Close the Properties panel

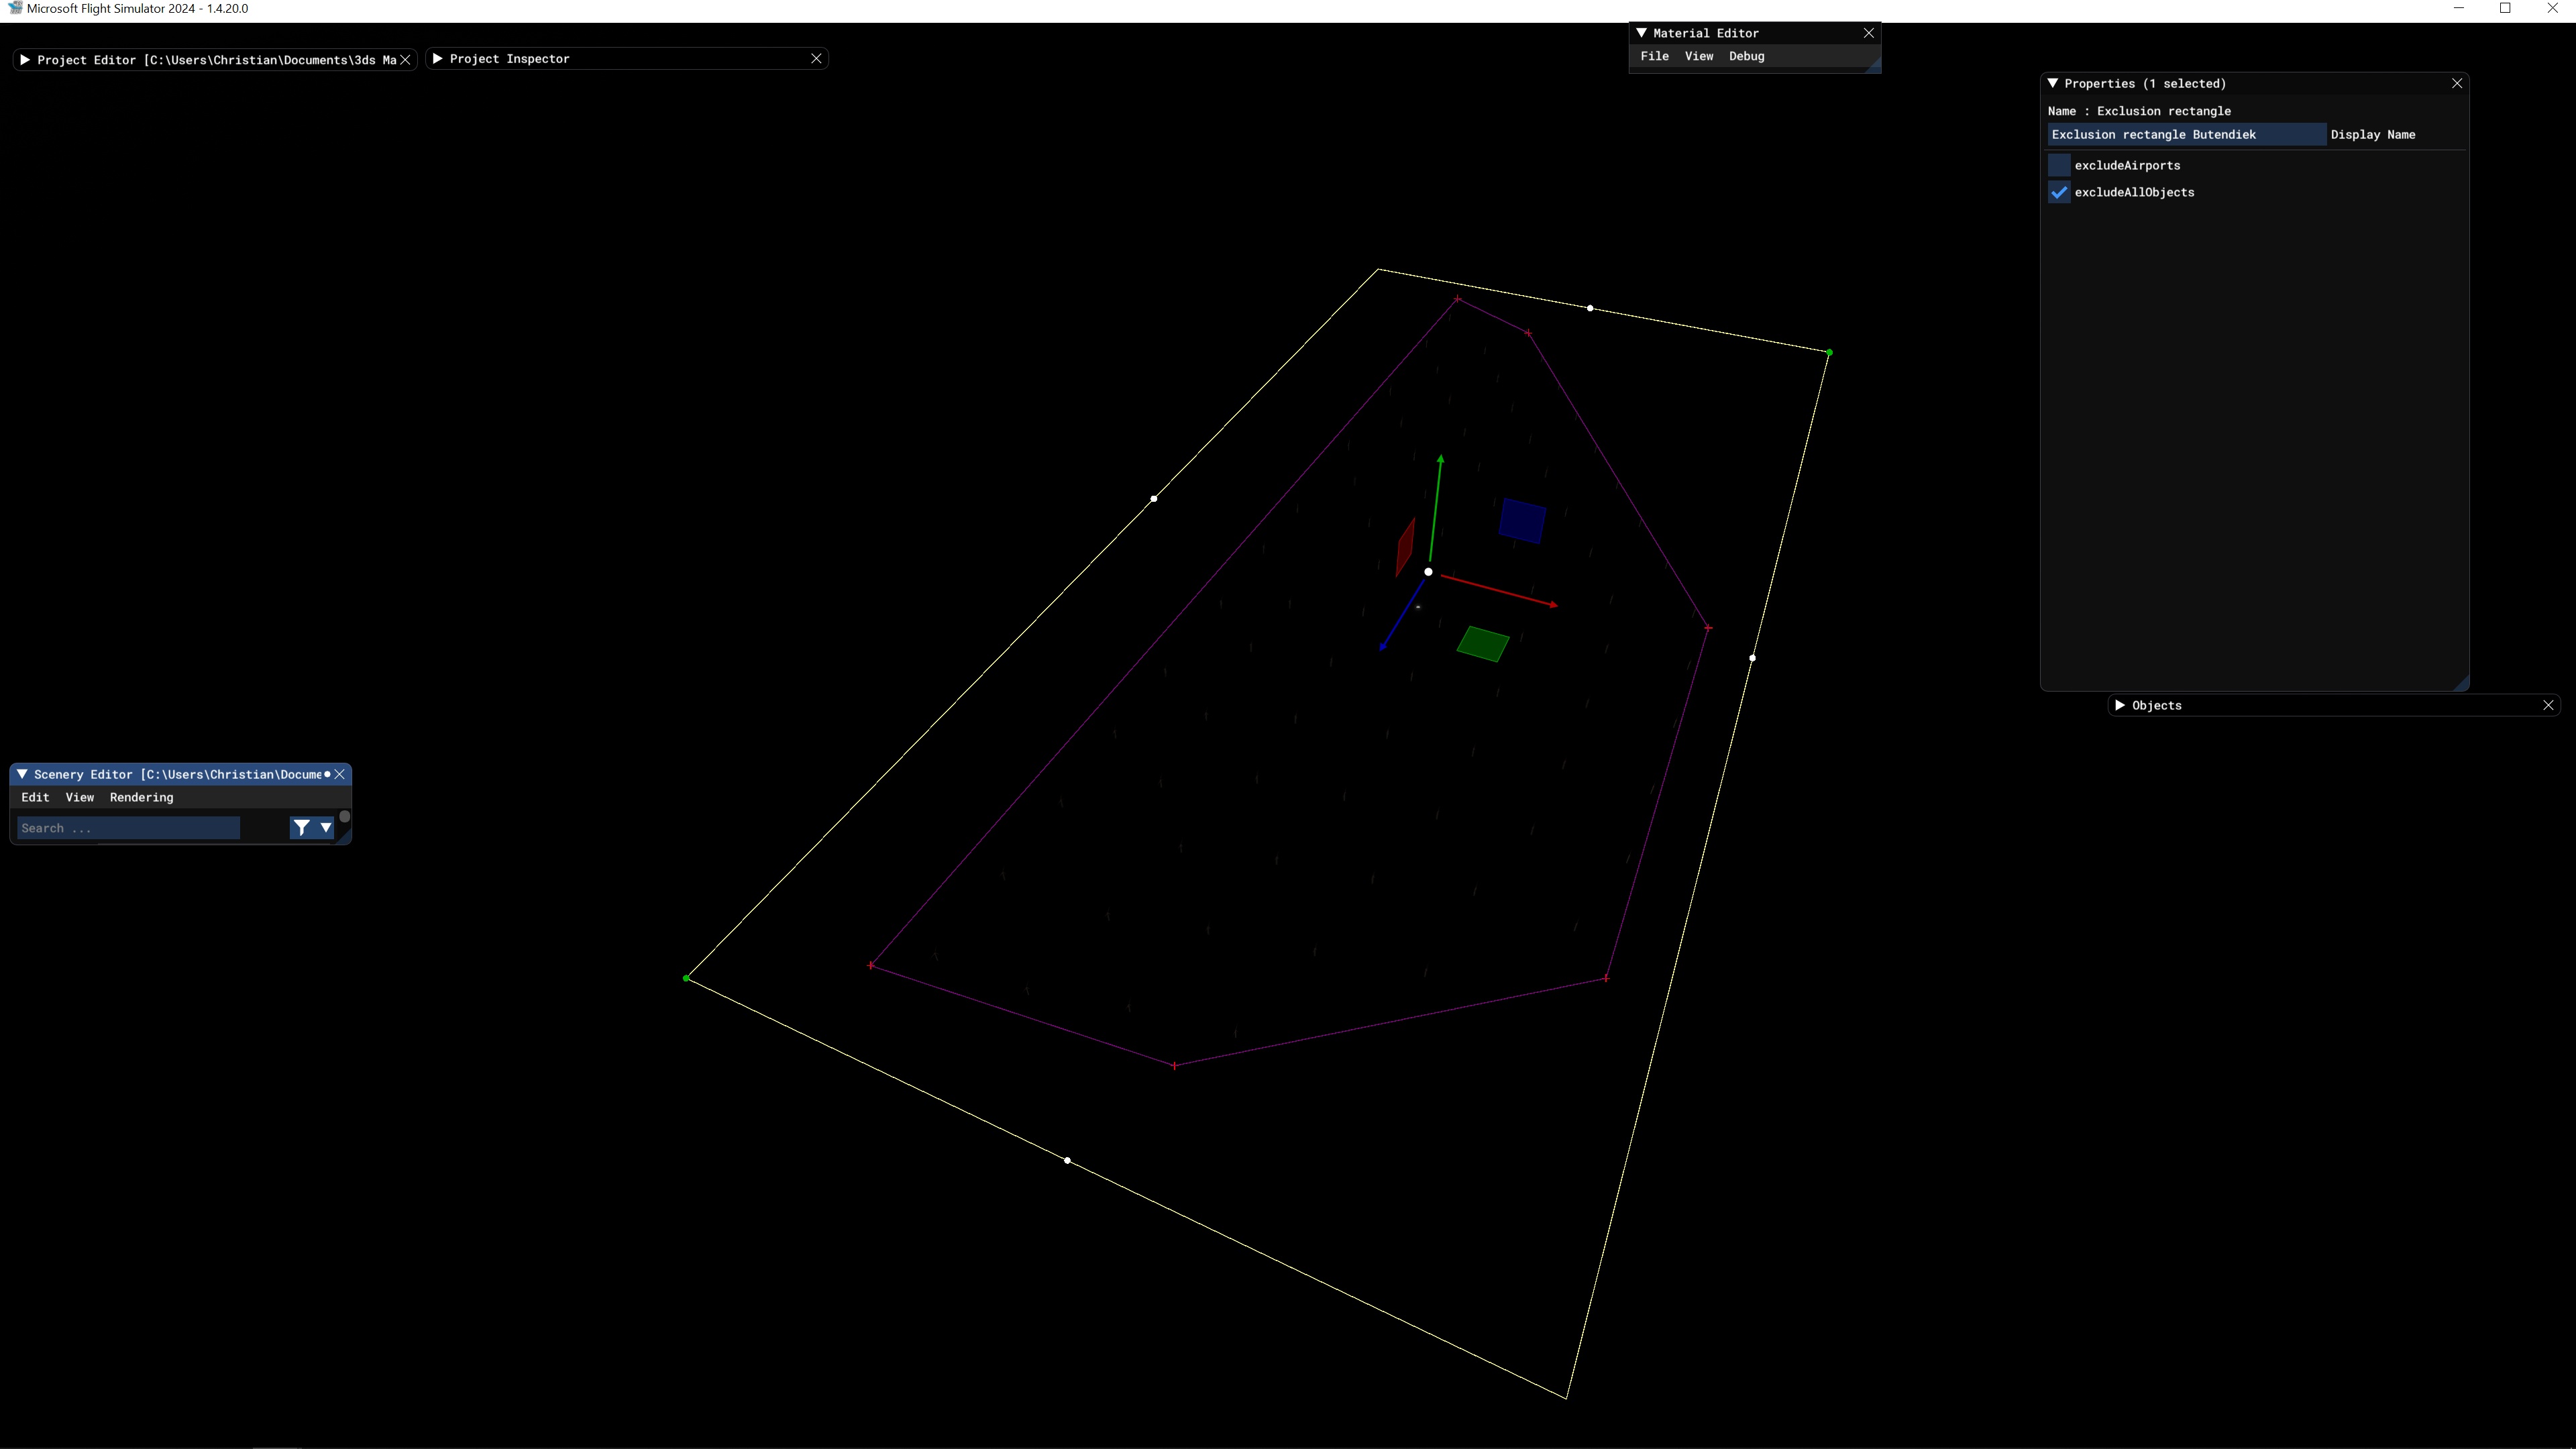(2457, 84)
